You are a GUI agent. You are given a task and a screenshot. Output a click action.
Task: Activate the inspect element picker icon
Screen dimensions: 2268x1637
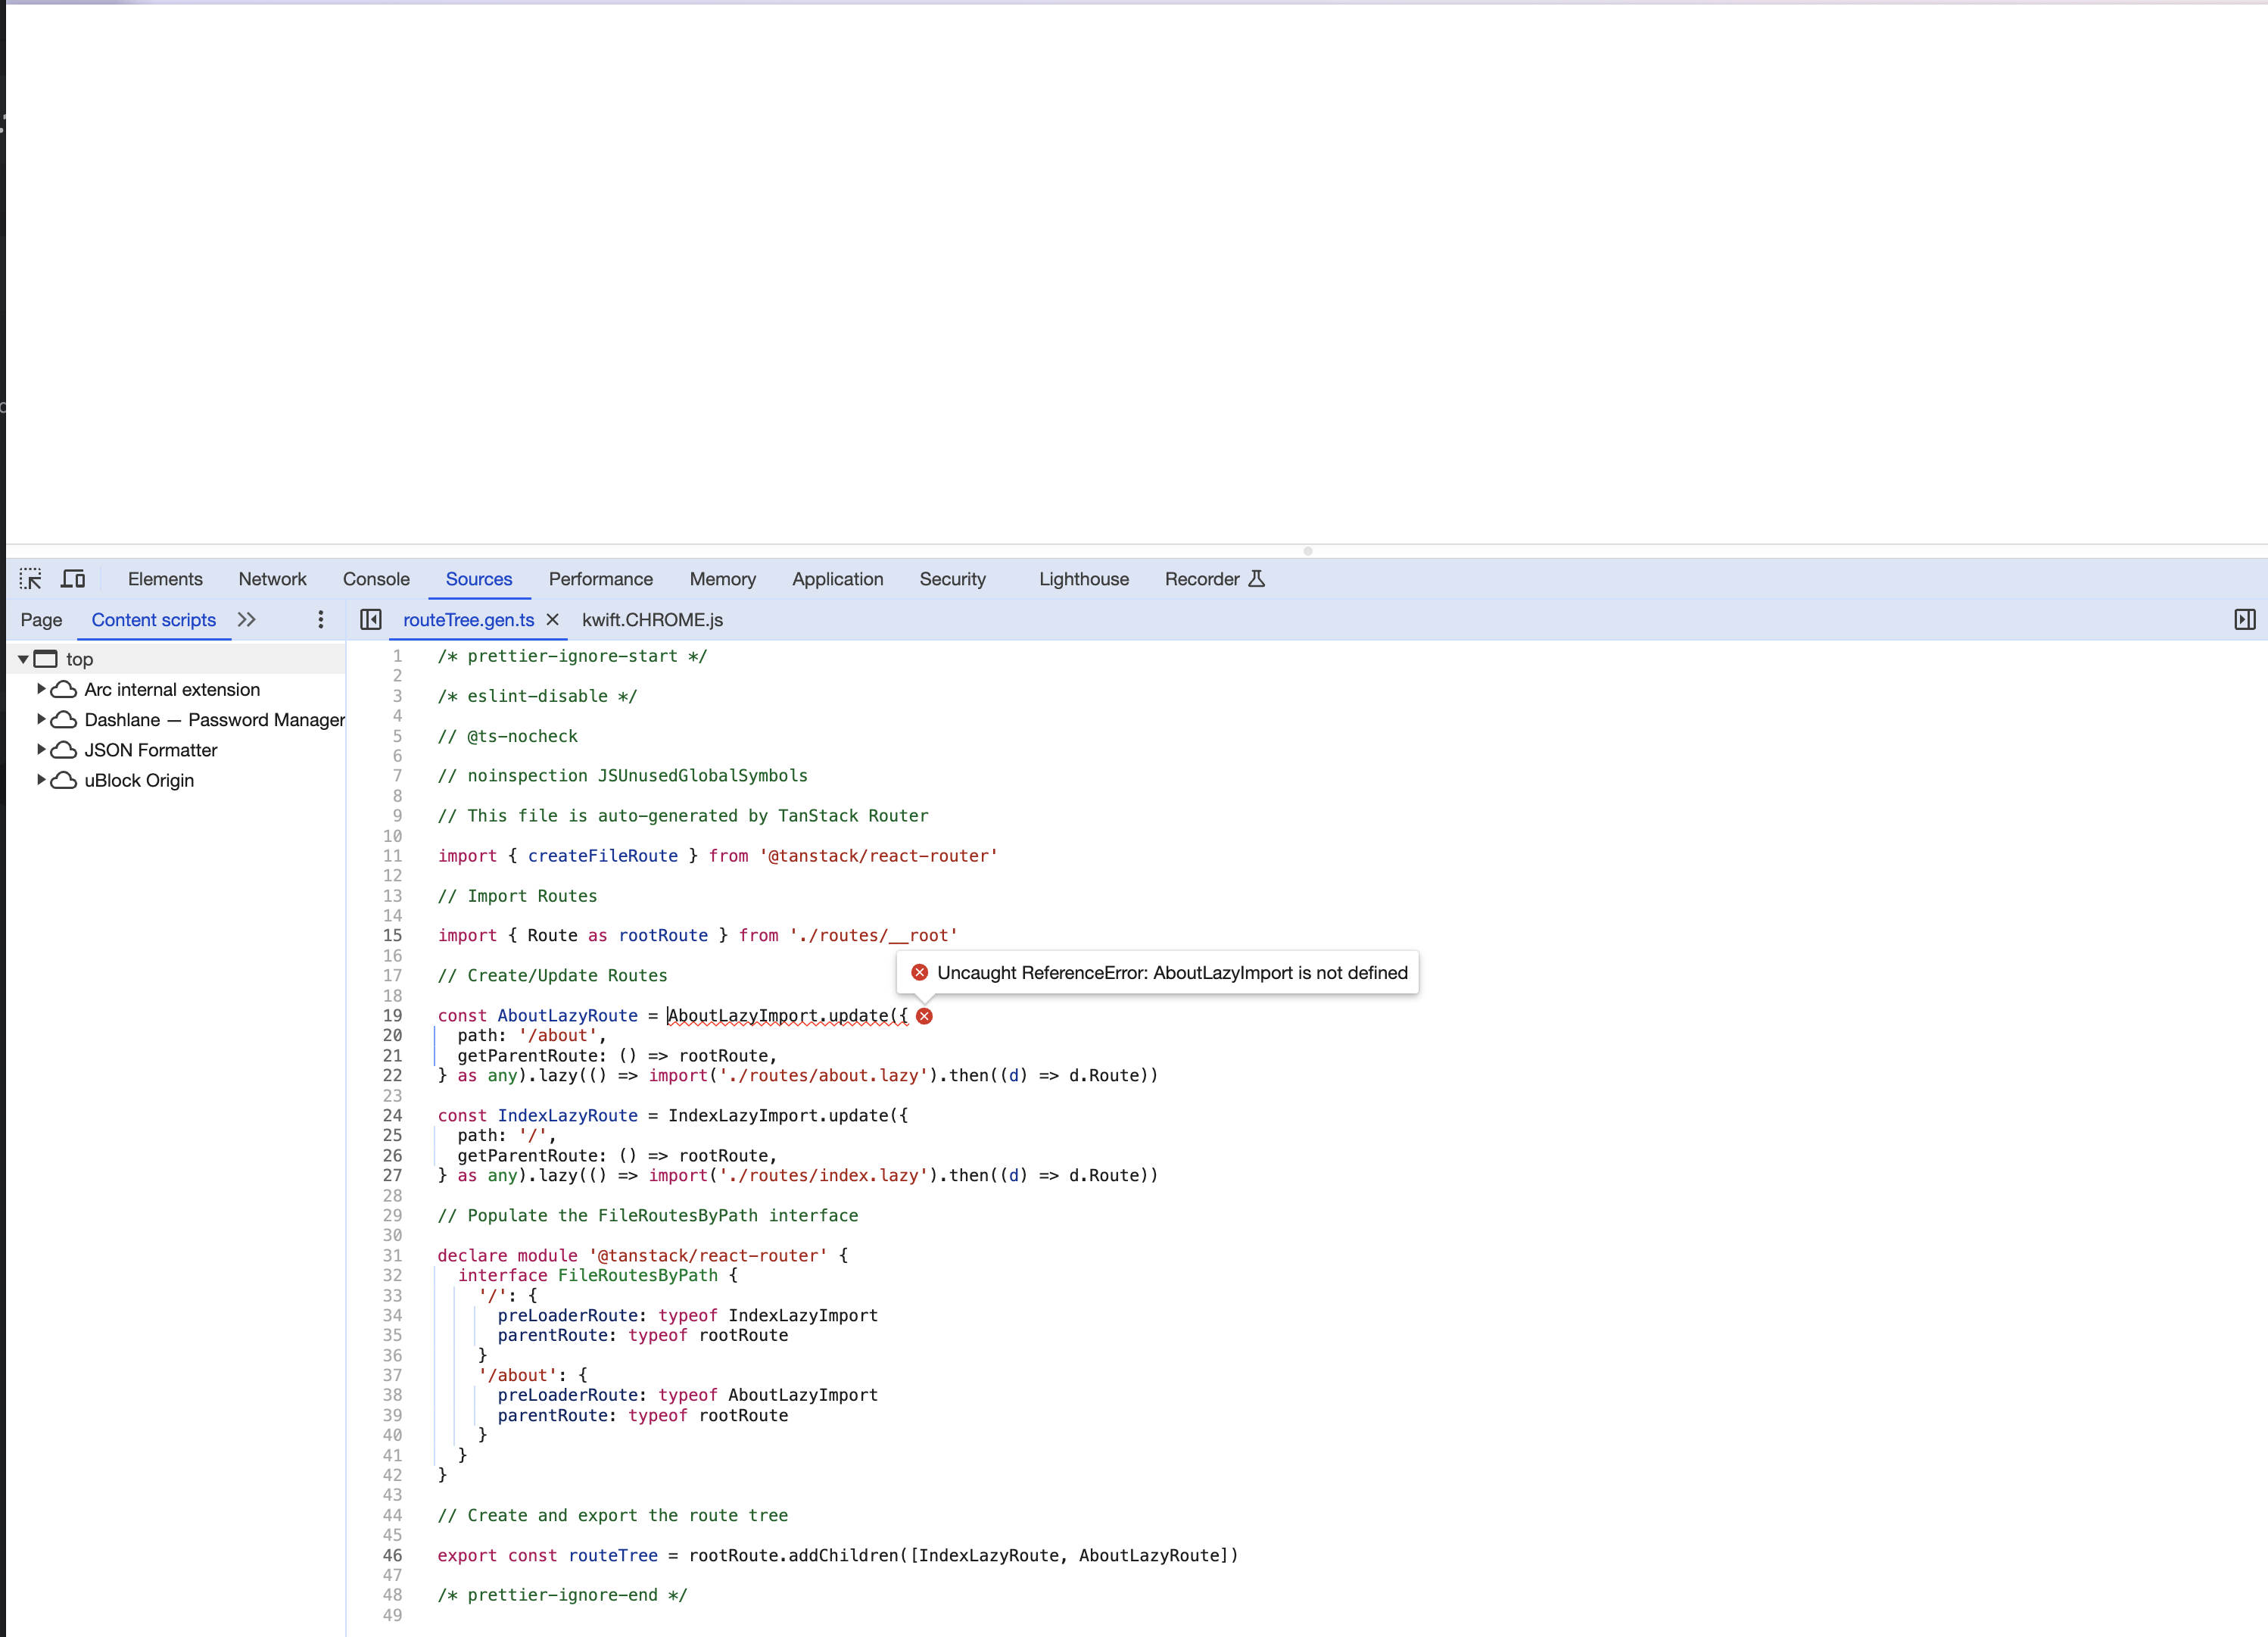coord(30,579)
